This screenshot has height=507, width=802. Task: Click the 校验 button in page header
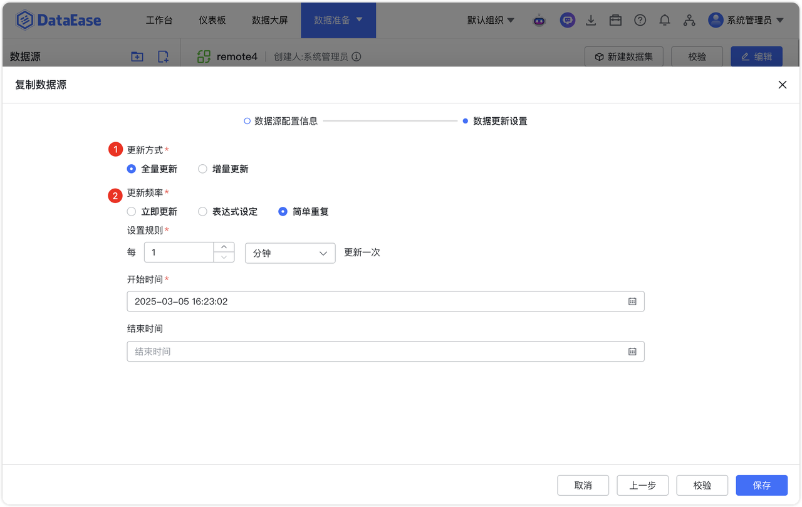click(x=697, y=56)
